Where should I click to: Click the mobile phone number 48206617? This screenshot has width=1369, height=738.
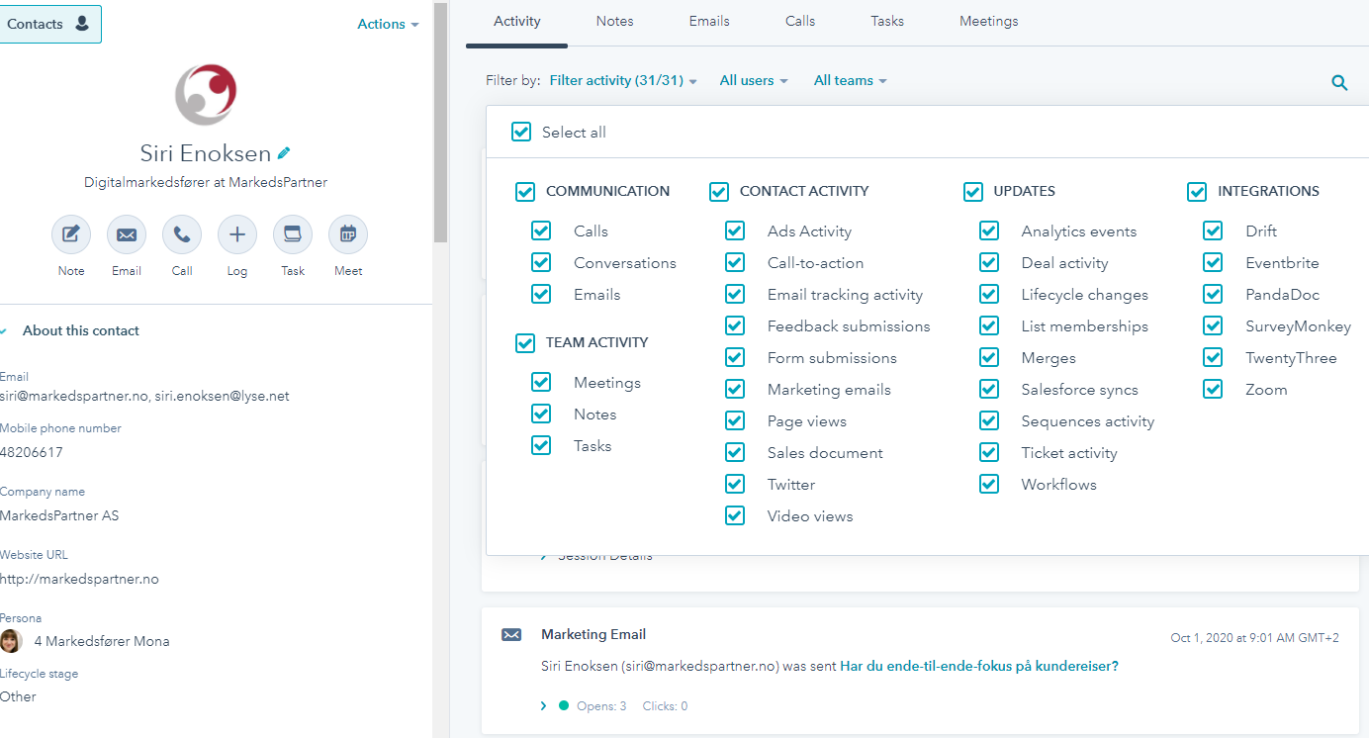click(32, 452)
